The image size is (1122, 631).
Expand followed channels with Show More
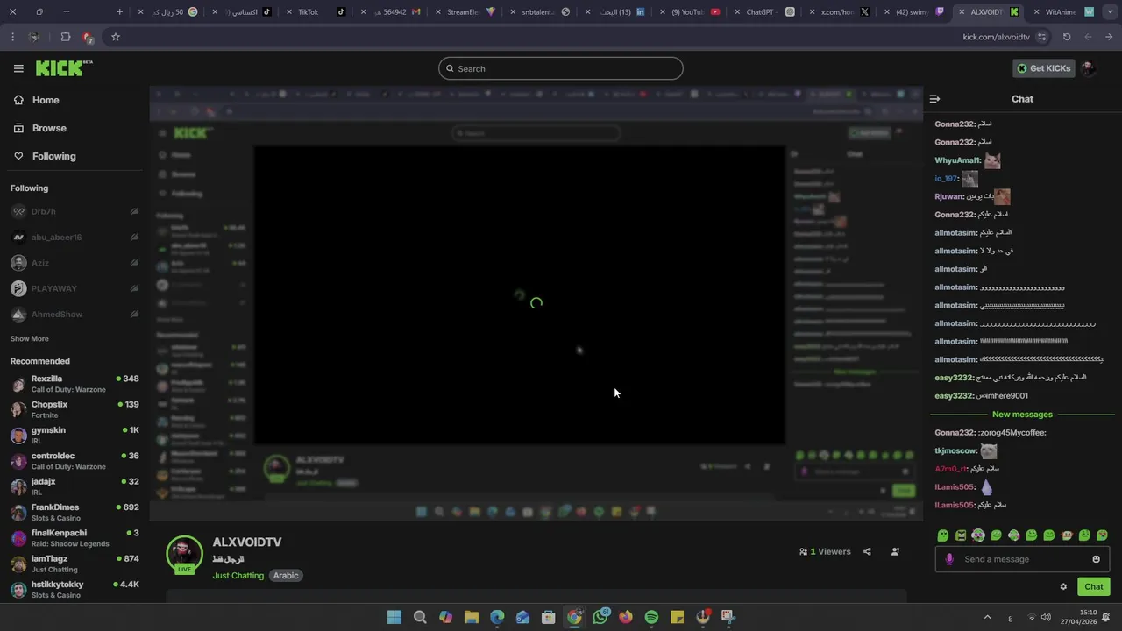[x=29, y=338]
